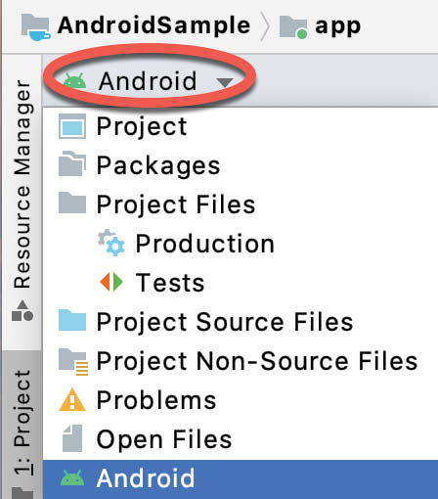Image resolution: width=438 pixels, height=499 pixels.
Task: Open the Resource Manager side tab
Action: [22, 200]
